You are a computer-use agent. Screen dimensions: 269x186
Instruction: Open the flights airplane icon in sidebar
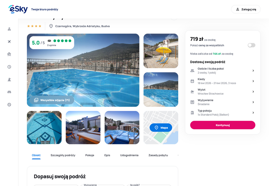9,41
